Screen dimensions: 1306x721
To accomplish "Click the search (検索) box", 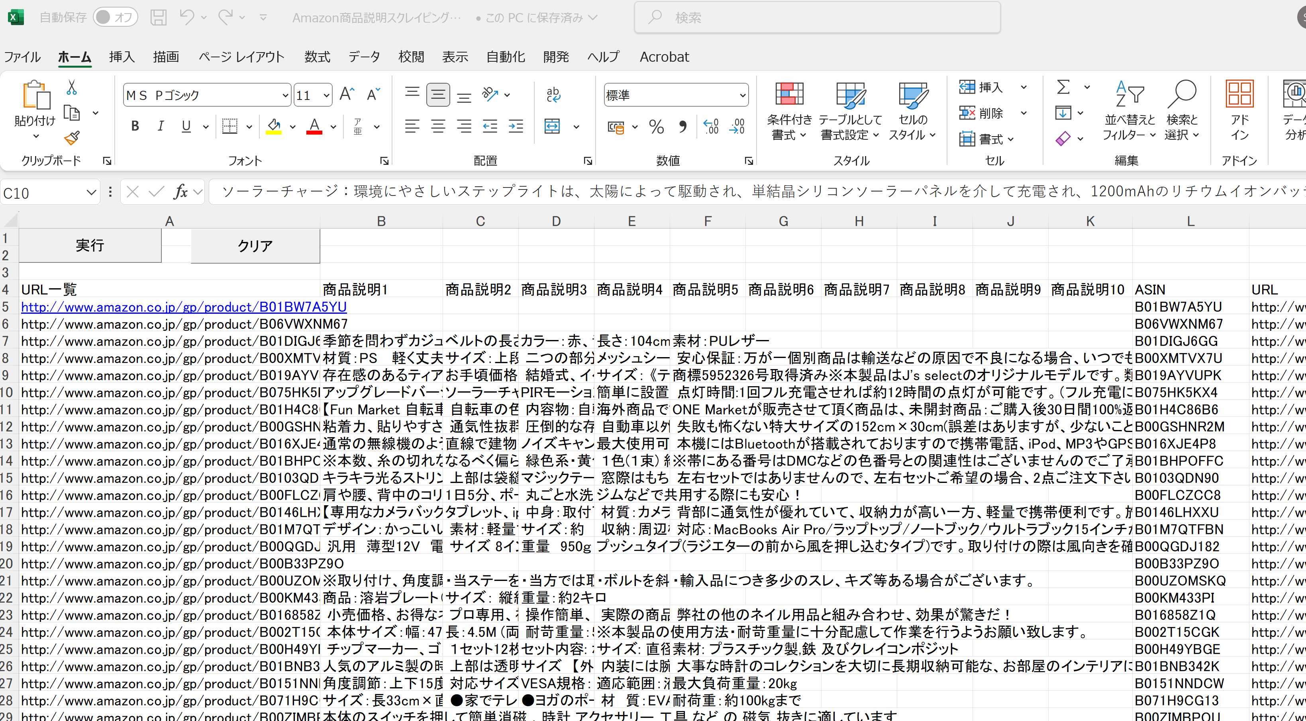I will tap(817, 18).
